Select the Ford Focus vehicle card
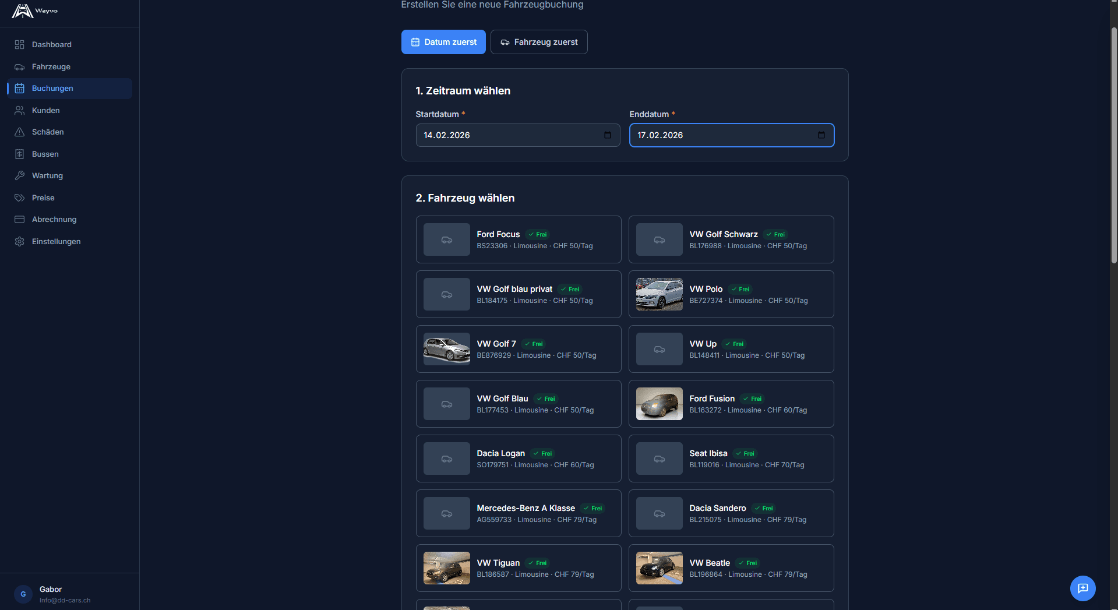Screen dimensions: 1118x610 point(518,239)
